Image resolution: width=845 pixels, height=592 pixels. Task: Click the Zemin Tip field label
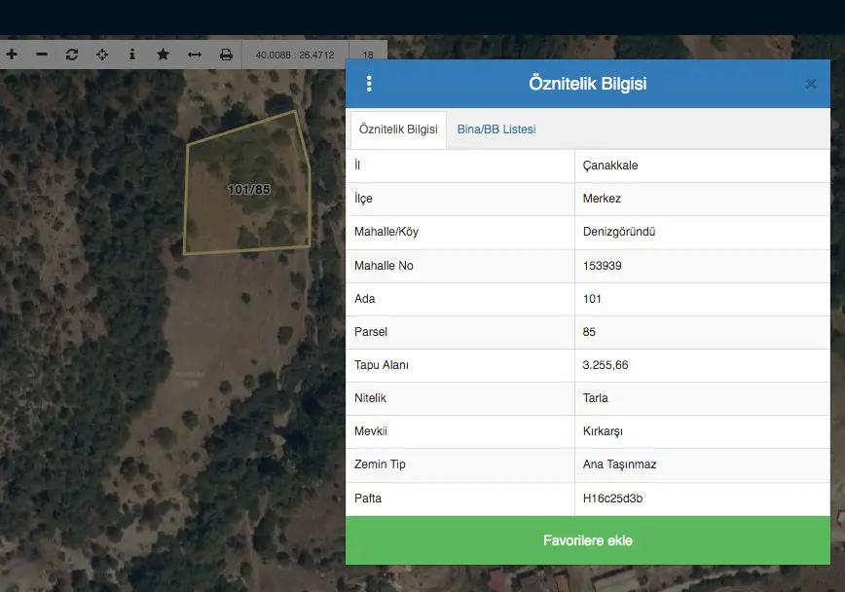[x=380, y=464]
